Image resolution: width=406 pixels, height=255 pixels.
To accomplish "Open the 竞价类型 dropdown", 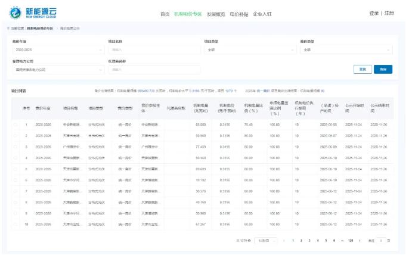I will click(345, 50).
